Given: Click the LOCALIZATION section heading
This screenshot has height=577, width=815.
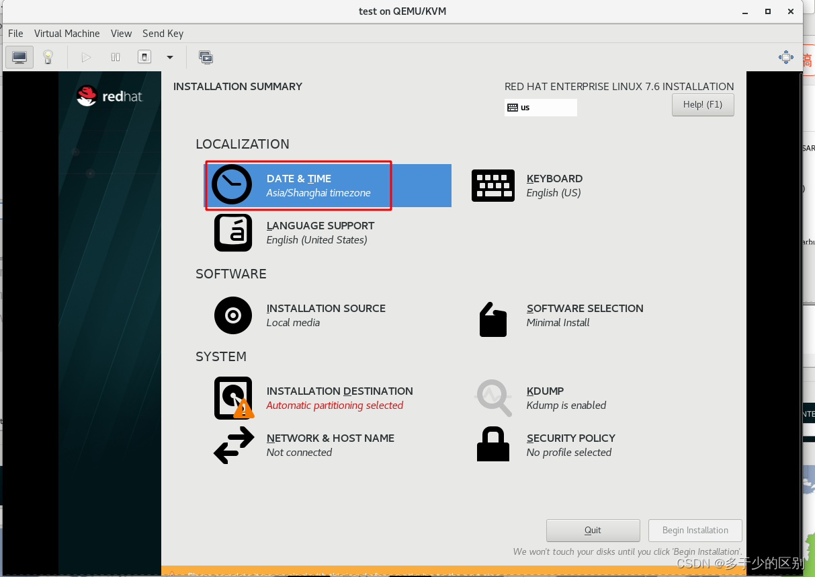Looking at the screenshot, I should point(242,144).
